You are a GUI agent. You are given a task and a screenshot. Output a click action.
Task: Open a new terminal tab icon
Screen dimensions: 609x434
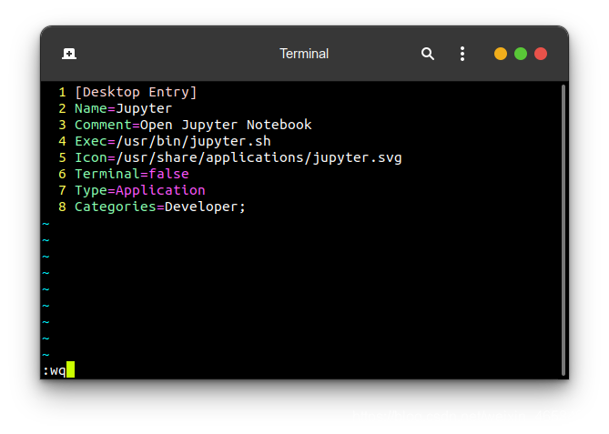click(x=69, y=54)
